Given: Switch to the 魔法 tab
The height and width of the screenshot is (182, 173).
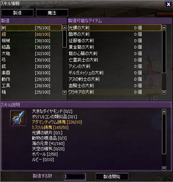Looking at the screenshot, I should [x=52, y=13].
